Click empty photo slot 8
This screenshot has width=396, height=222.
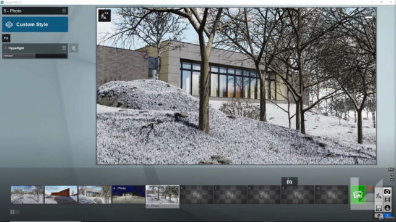coord(264,195)
